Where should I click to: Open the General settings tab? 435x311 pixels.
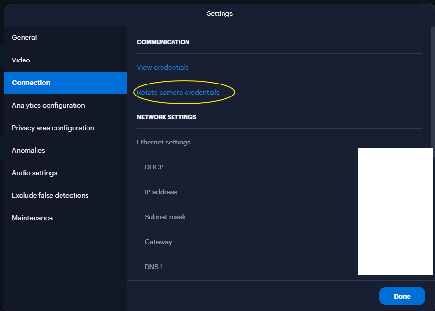[x=24, y=37]
